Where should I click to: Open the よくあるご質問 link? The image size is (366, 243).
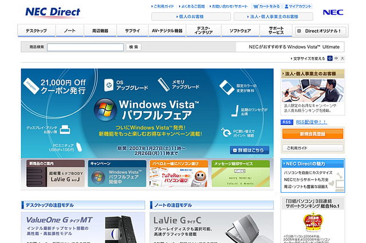point(192,6)
